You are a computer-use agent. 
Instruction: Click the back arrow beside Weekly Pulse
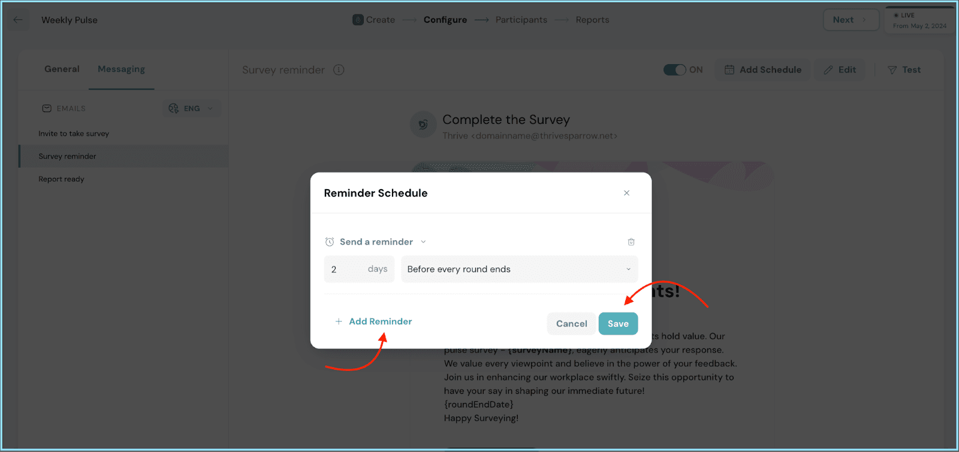[x=18, y=20]
